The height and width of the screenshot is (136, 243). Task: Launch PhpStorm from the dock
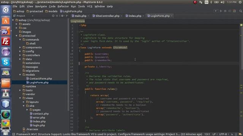tap(6, 31)
